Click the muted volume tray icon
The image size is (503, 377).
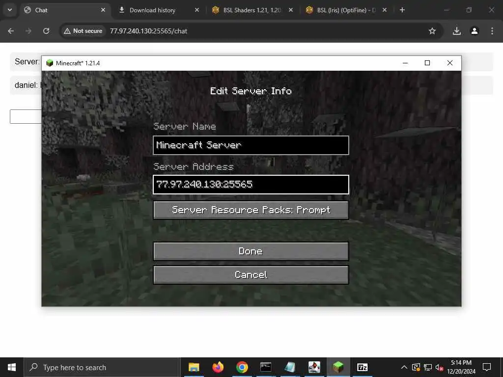click(x=439, y=367)
